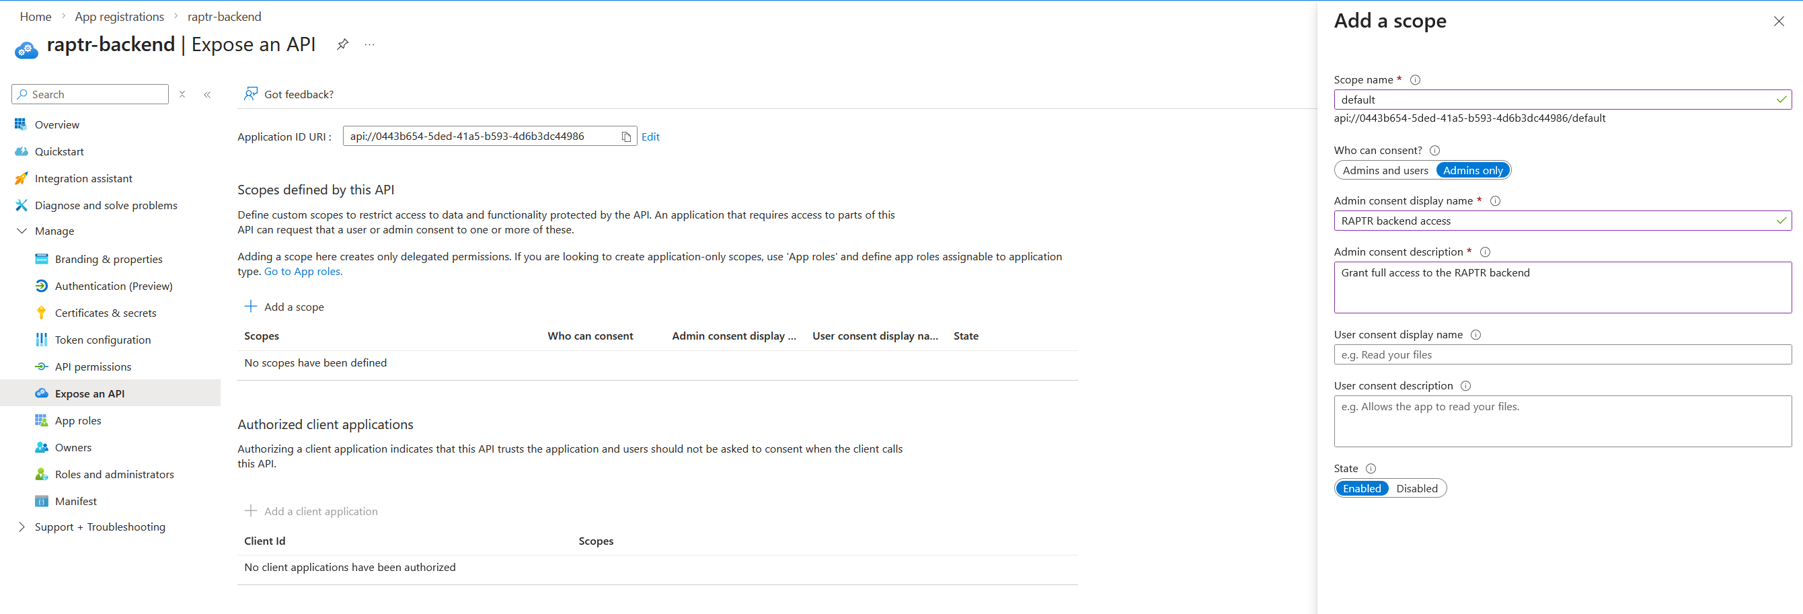Open Certificates & secrets page
The image size is (1803, 614).
point(105,313)
